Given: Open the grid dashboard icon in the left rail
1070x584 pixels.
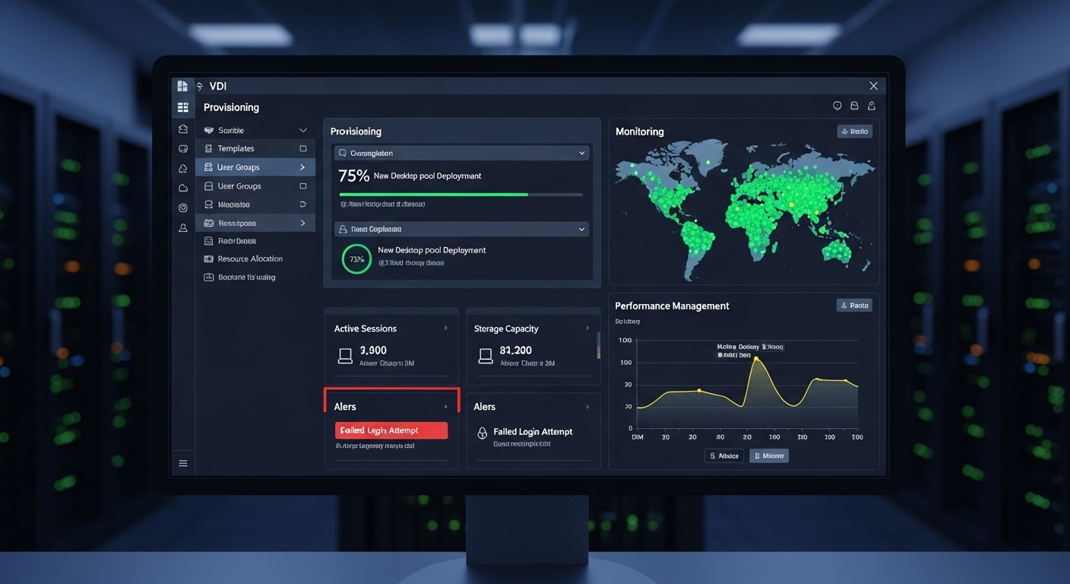Looking at the screenshot, I should (182, 108).
